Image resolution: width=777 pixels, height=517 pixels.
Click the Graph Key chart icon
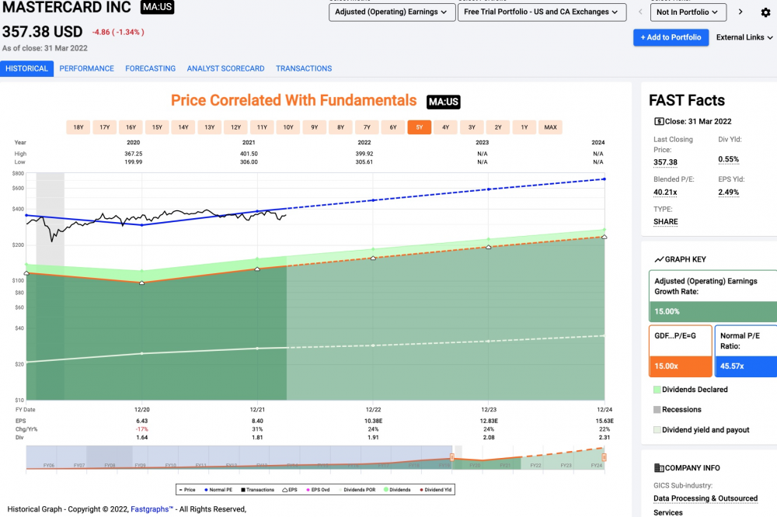pos(659,259)
